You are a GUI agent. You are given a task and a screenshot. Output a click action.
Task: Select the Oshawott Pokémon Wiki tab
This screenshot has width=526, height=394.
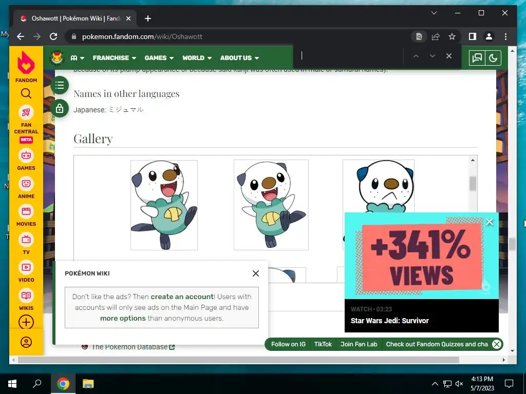click(74, 18)
